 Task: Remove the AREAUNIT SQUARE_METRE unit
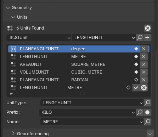tap(144, 64)
